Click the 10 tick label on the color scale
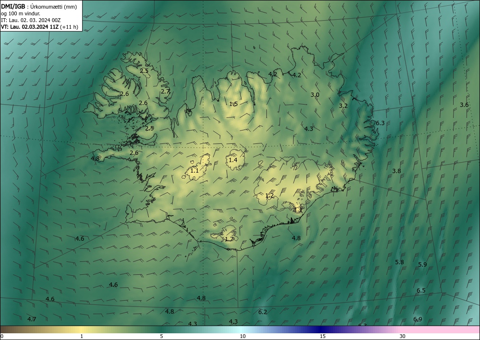480x340 pixels. [243, 337]
